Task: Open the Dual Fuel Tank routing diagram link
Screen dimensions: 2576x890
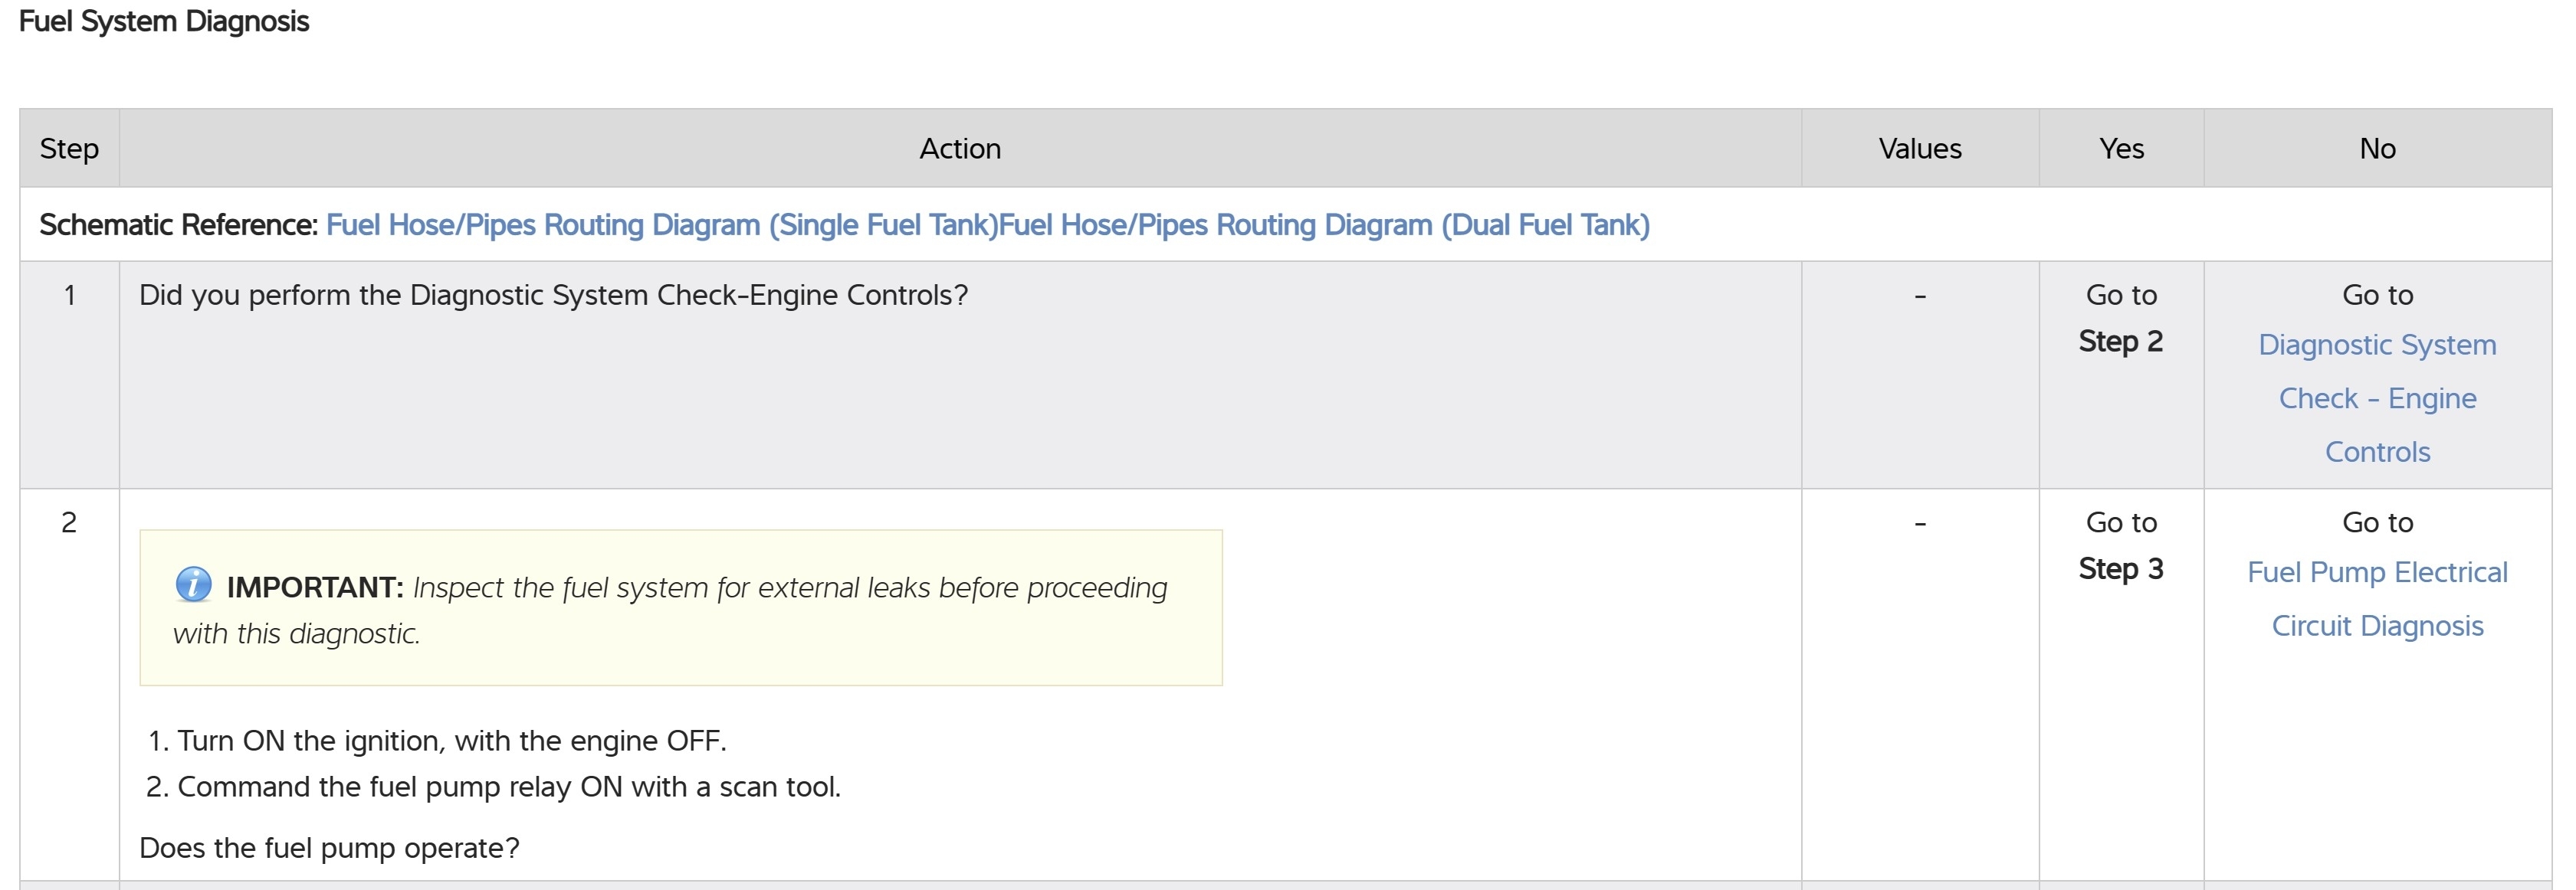Action: (x=1324, y=224)
